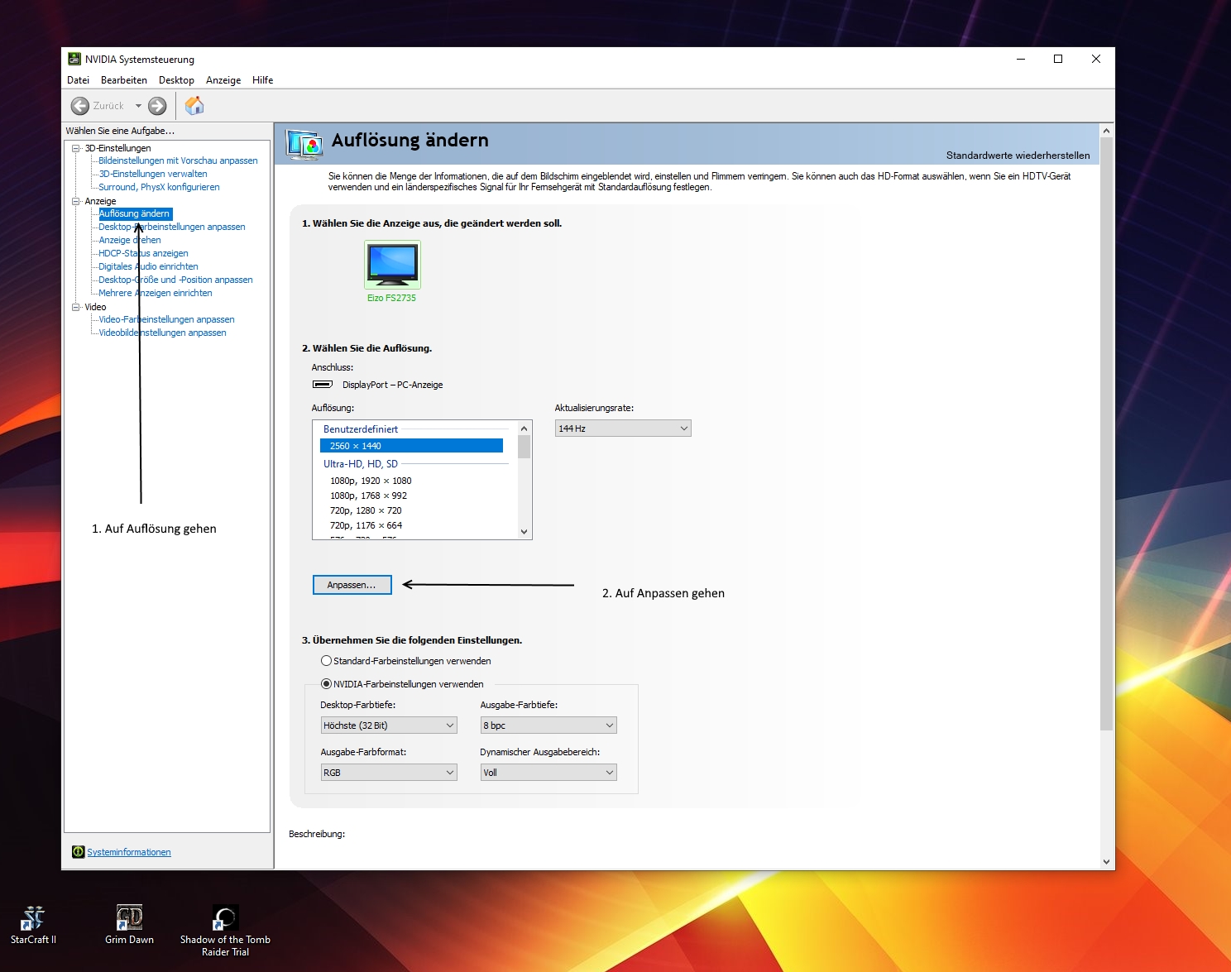1231x972 pixels.
Task: Select resolution 720p, 1280 × 720
Action: 366,510
